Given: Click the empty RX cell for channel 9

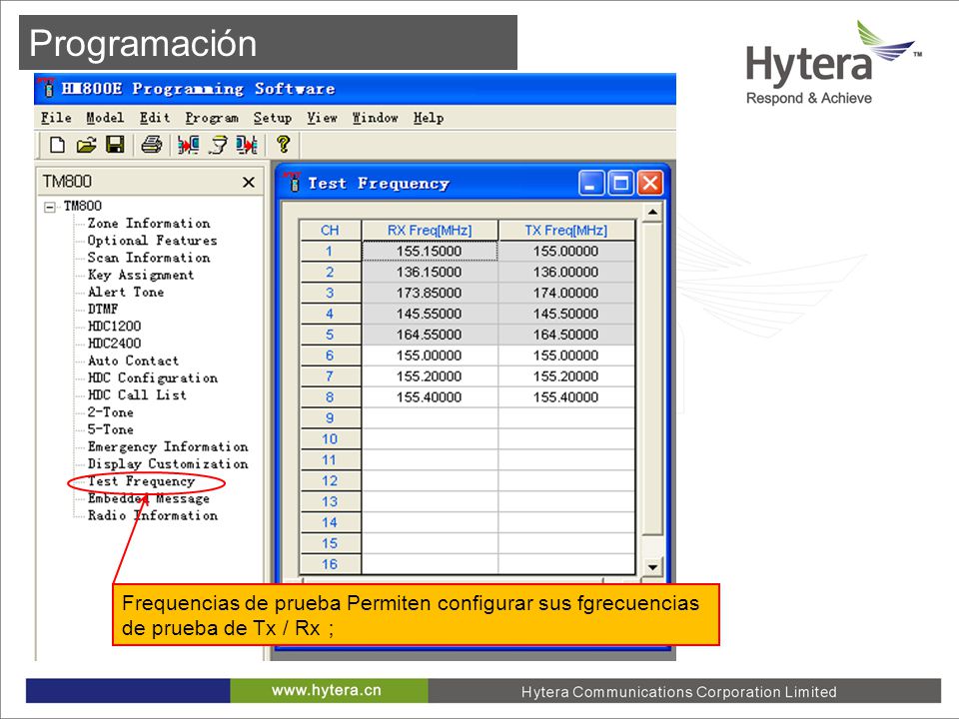Looking at the screenshot, I should [430, 418].
